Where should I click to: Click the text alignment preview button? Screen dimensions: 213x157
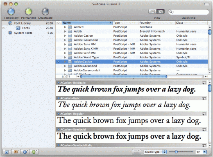click(x=136, y=152)
